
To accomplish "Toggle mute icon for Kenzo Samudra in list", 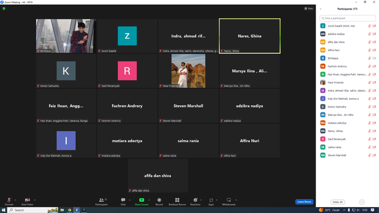I will click(x=370, y=106).
